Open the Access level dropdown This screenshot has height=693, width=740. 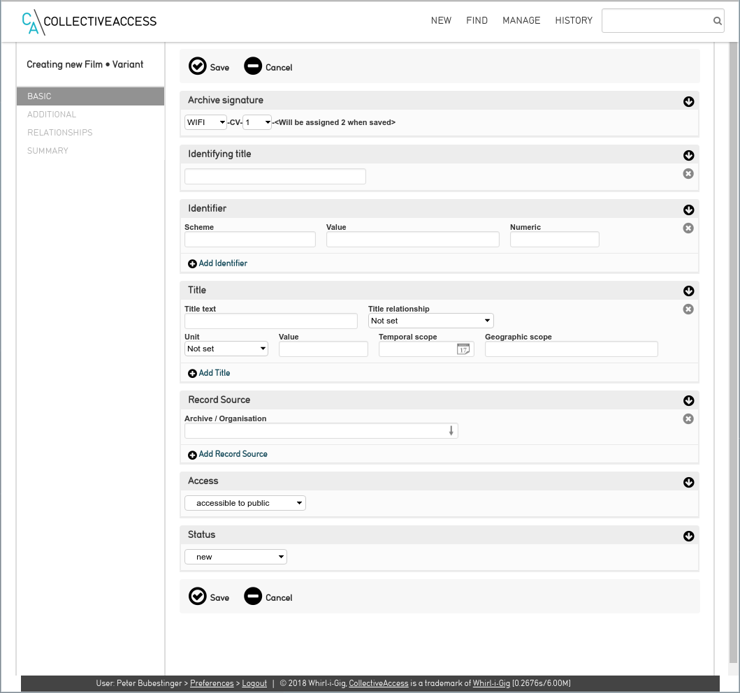click(x=245, y=503)
